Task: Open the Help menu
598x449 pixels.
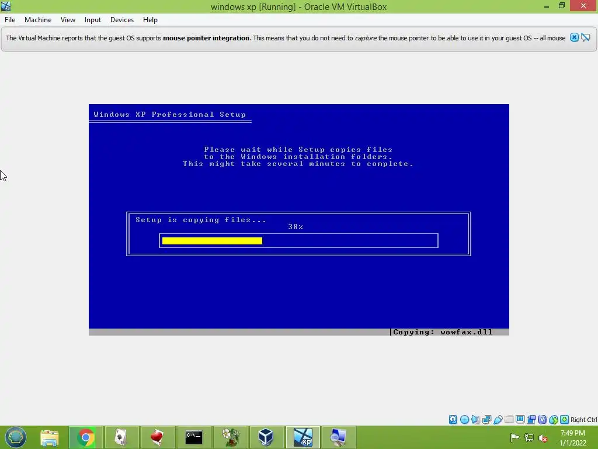Action: tap(150, 20)
